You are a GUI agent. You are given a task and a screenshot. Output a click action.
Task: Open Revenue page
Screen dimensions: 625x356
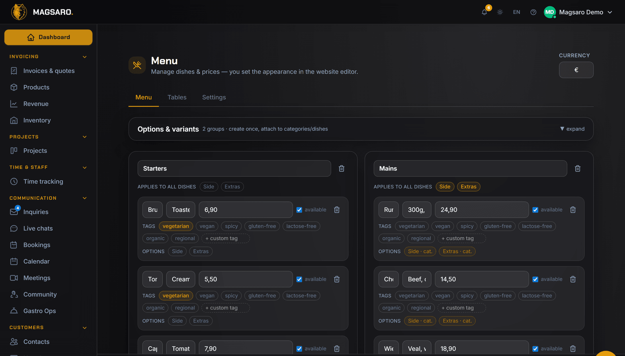(x=48, y=104)
